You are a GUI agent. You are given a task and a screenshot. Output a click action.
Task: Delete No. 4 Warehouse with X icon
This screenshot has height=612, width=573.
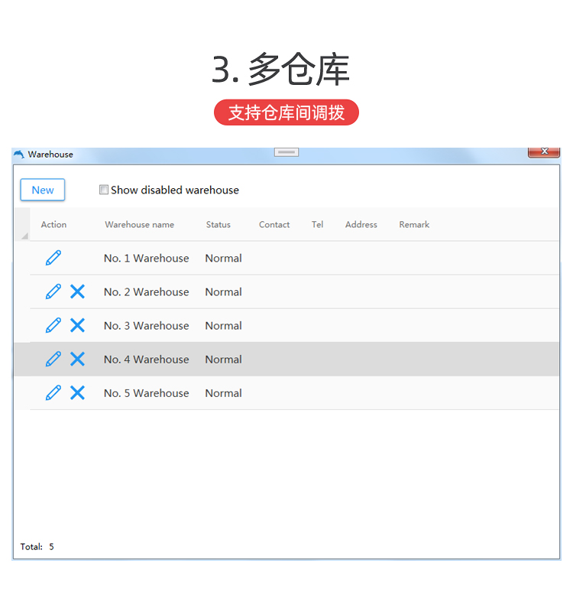[77, 359]
